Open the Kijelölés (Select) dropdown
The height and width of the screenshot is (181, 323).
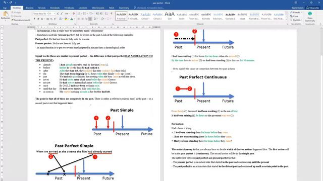pyautogui.click(x=296, y=20)
